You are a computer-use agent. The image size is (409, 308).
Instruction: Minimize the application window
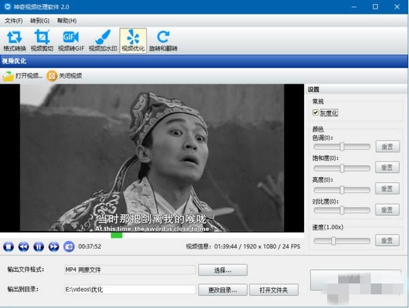coord(354,7)
